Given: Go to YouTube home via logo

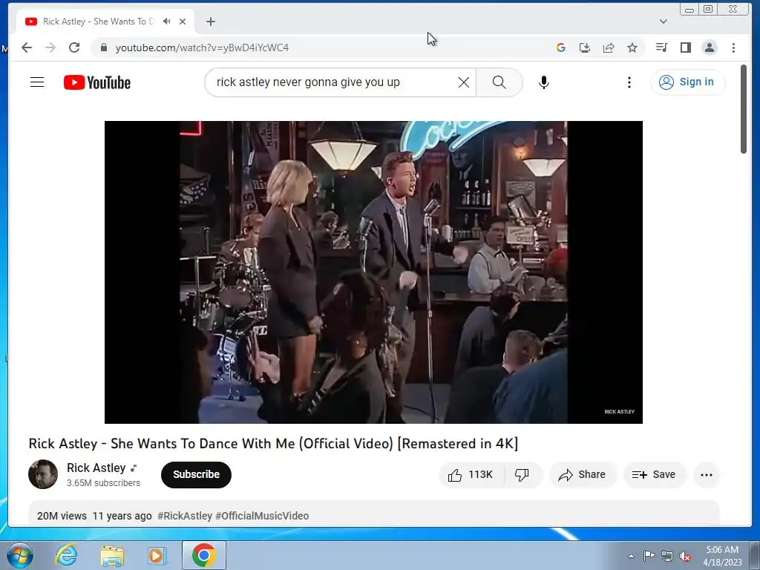Looking at the screenshot, I should click(97, 82).
